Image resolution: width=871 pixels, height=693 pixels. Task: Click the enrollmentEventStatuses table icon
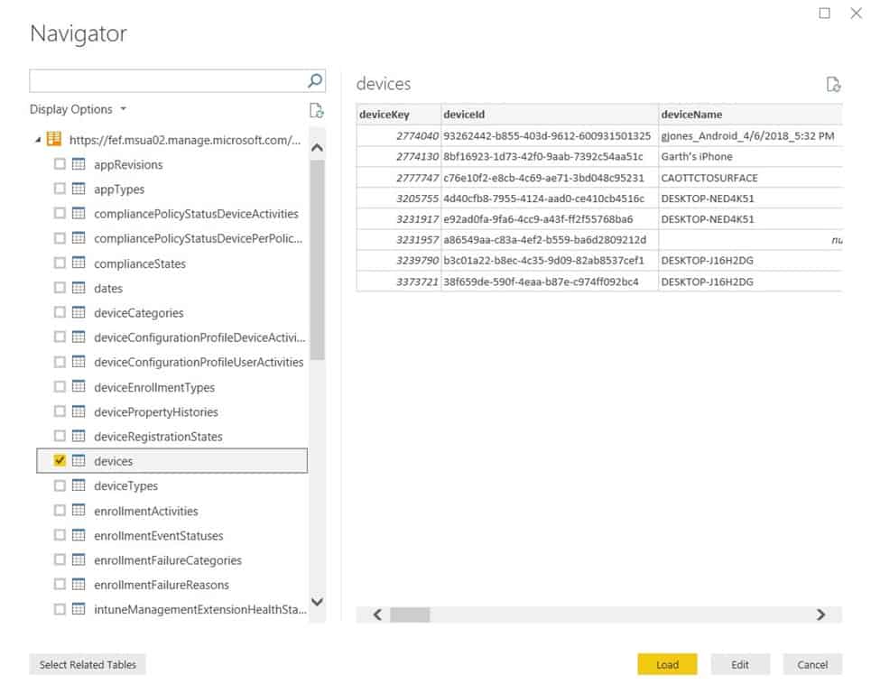click(x=79, y=535)
